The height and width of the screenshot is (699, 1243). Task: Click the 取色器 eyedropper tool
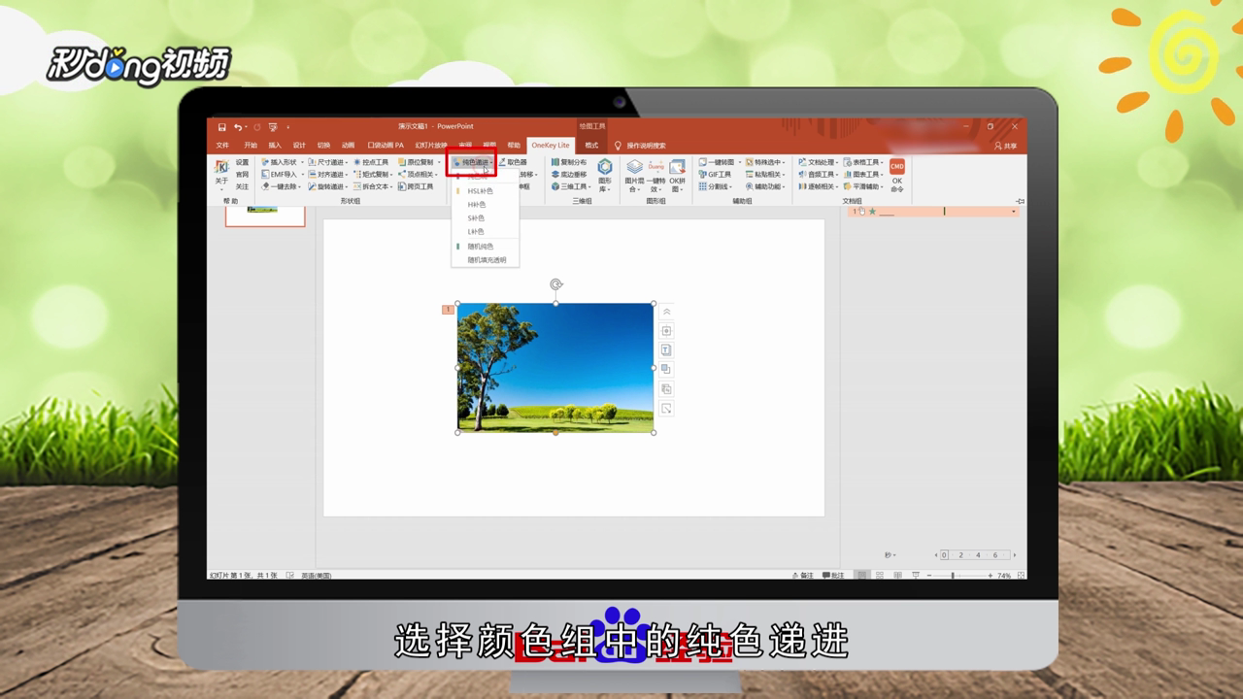(515, 162)
